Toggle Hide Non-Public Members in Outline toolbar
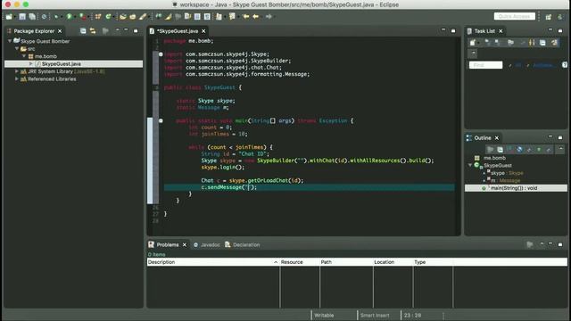Viewport: 571px width, 321px height. tap(539, 150)
